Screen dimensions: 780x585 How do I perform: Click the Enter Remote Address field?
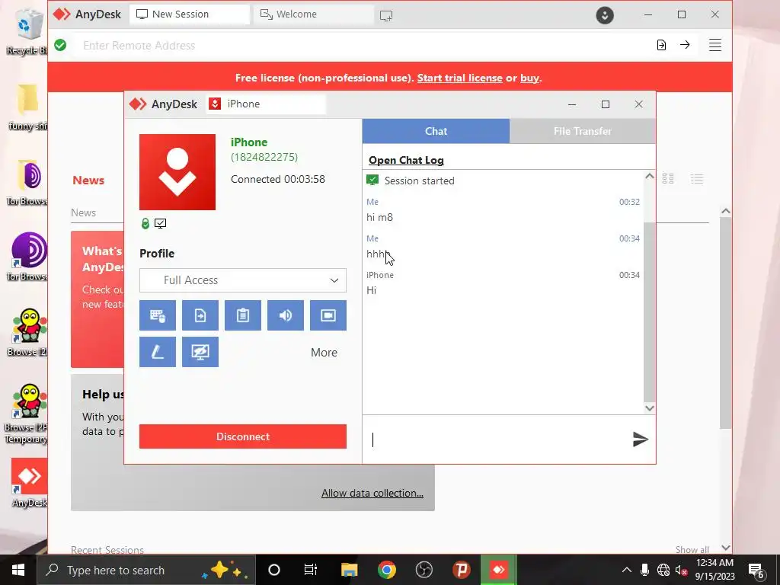pyautogui.click(x=363, y=45)
